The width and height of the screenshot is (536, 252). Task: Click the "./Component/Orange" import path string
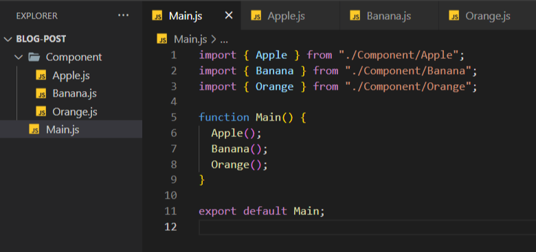[x=407, y=86]
